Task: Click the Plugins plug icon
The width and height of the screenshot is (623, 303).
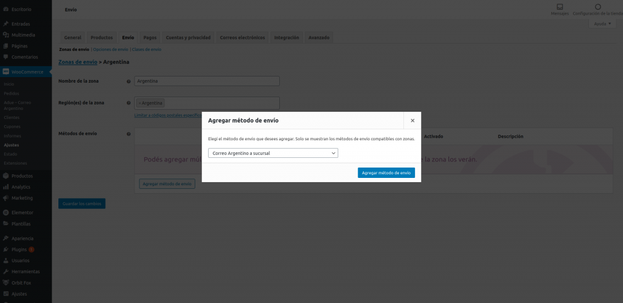Action: point(5,250)
